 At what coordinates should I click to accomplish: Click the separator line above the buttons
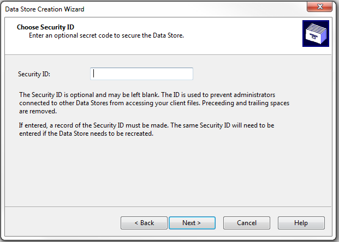(168, 207)
